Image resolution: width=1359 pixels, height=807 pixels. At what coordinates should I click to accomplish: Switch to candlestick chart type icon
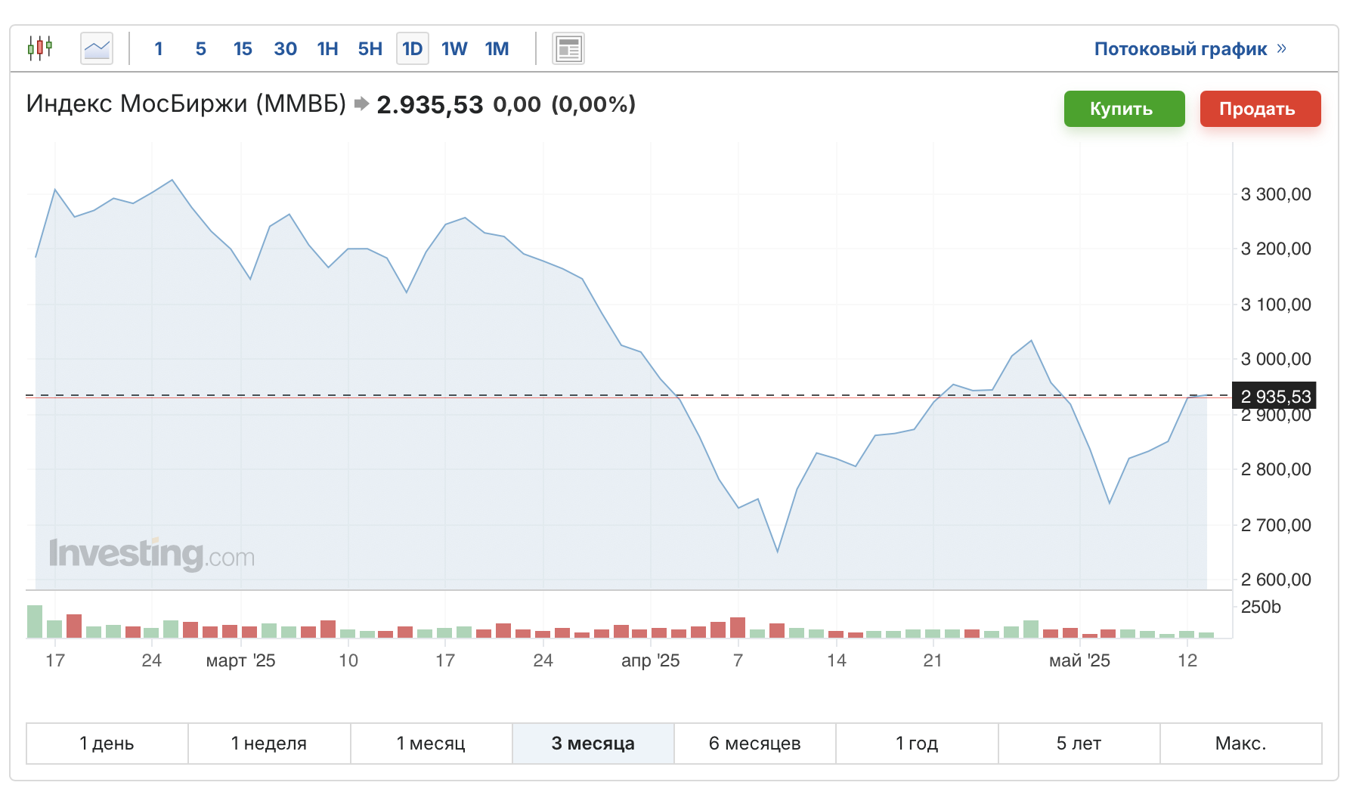coord(40,48)
